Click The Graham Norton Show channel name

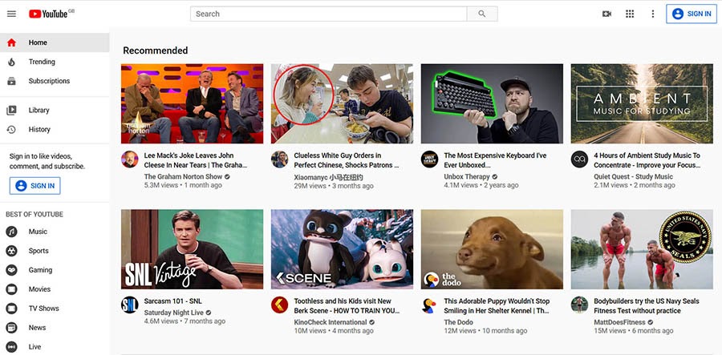pyautogui.click(x=183, y=176)
